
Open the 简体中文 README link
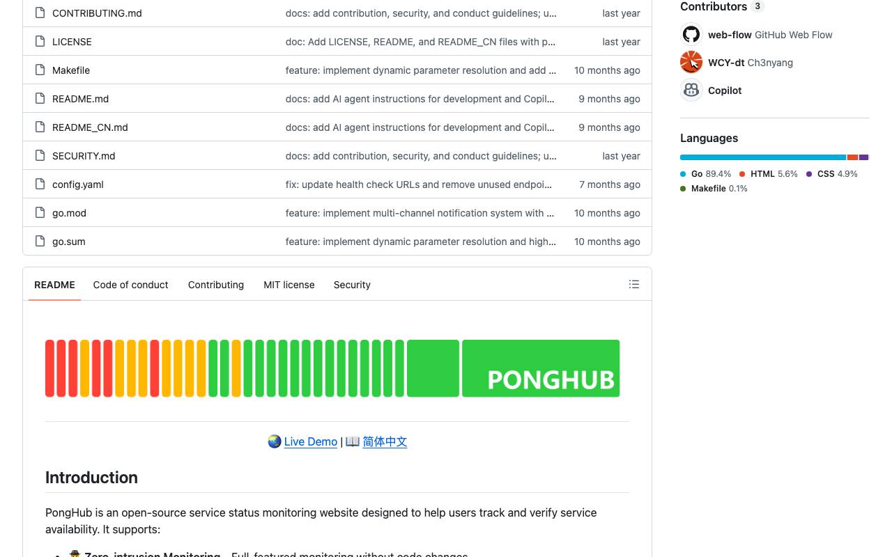tap(385, 441)
